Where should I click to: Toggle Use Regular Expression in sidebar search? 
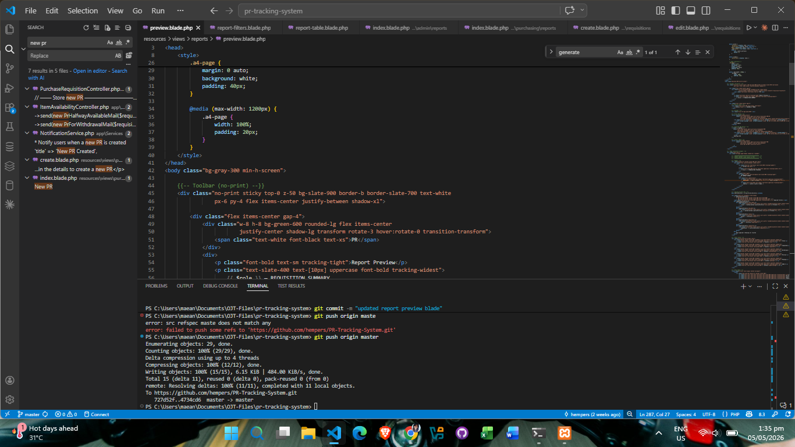tap(127, 42)
